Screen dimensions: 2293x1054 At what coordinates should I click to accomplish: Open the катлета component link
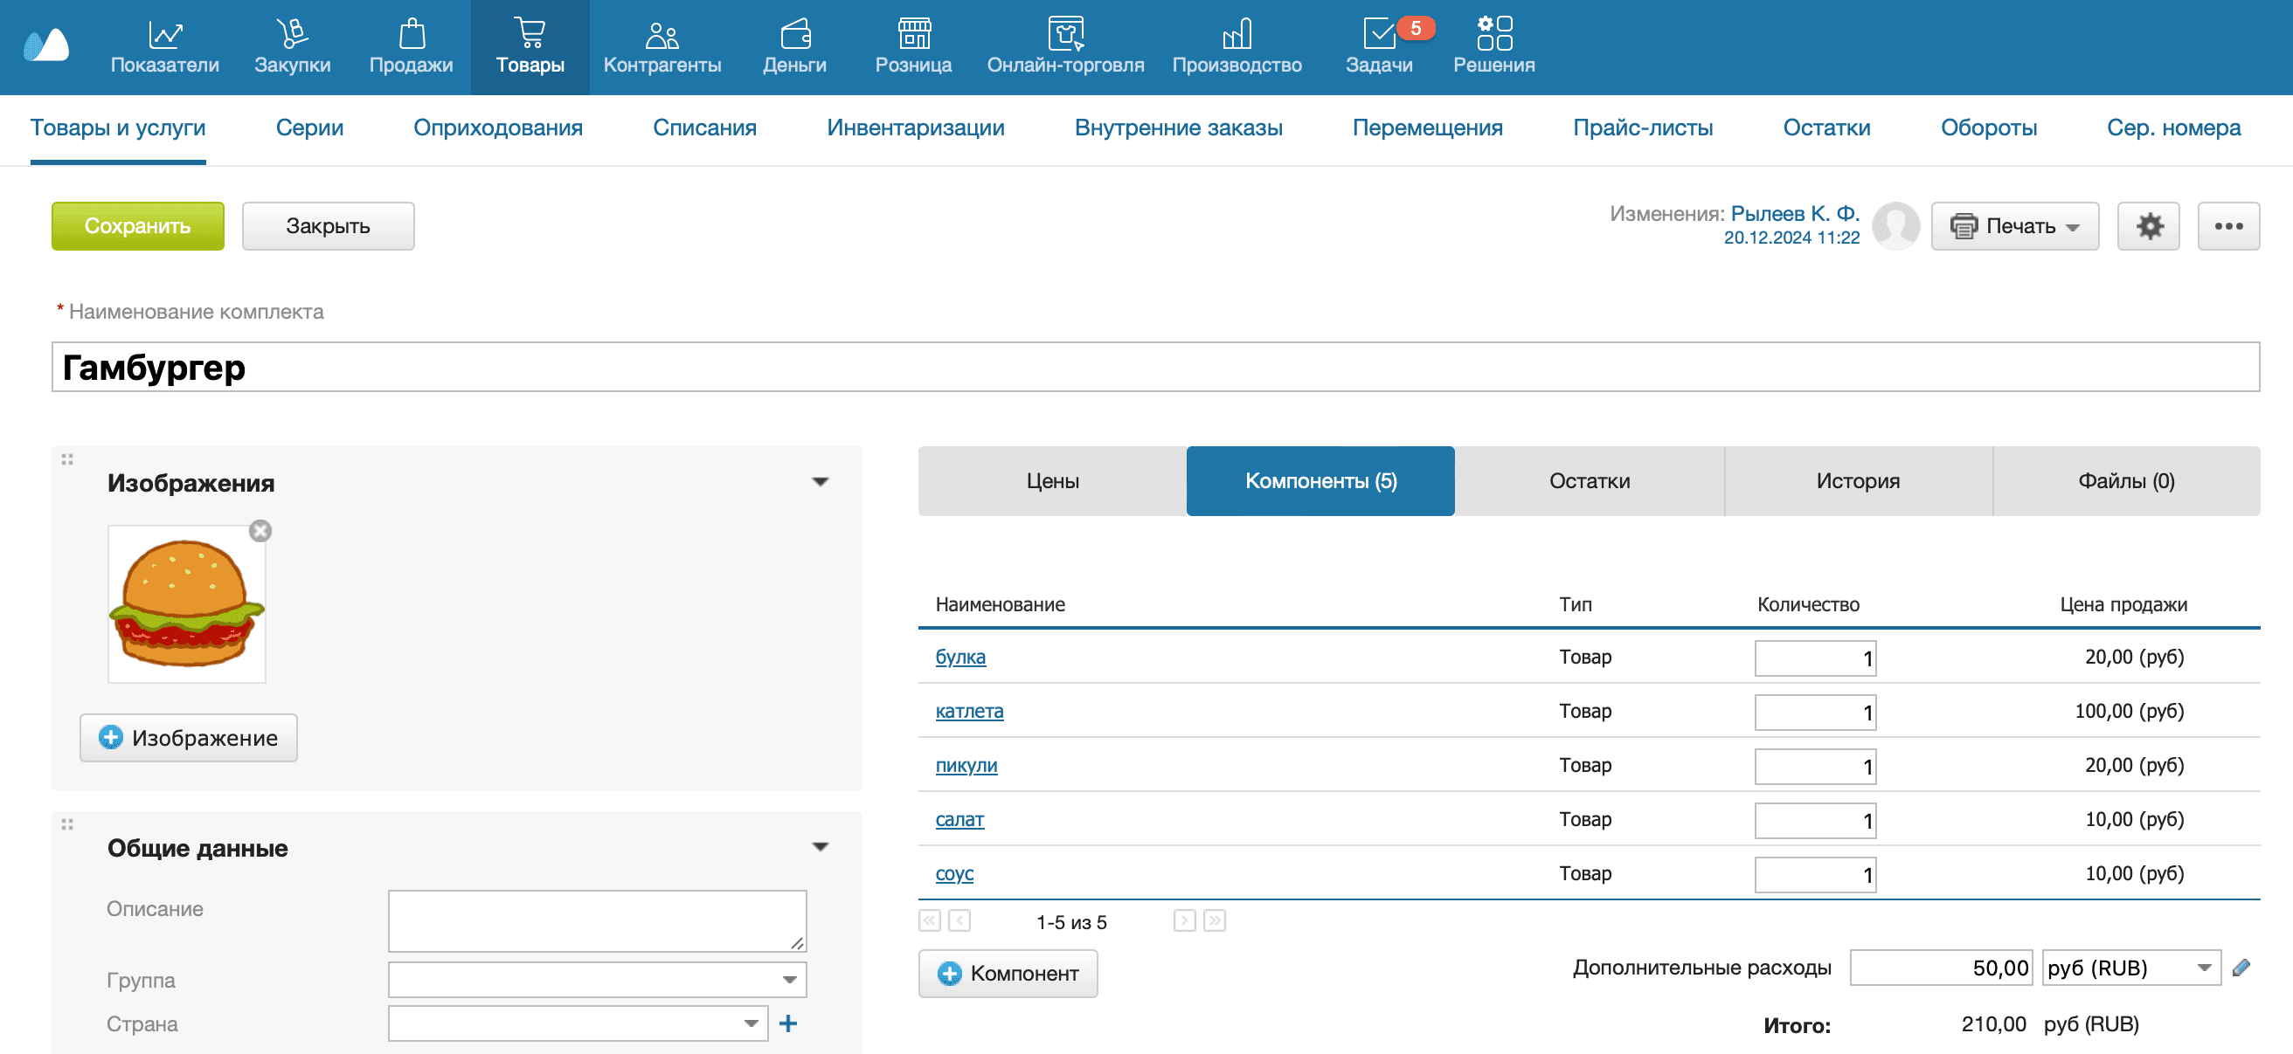pyautogui.click(x=968, y=711)
